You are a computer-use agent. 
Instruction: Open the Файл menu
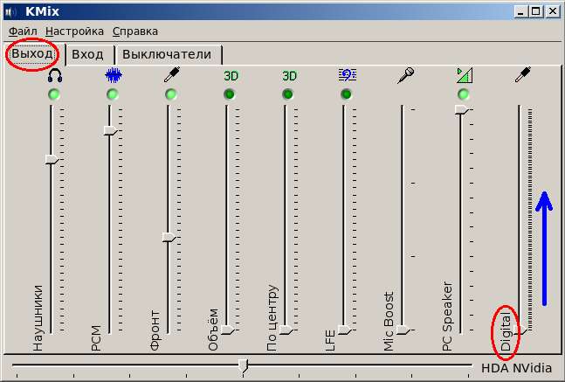23,31
